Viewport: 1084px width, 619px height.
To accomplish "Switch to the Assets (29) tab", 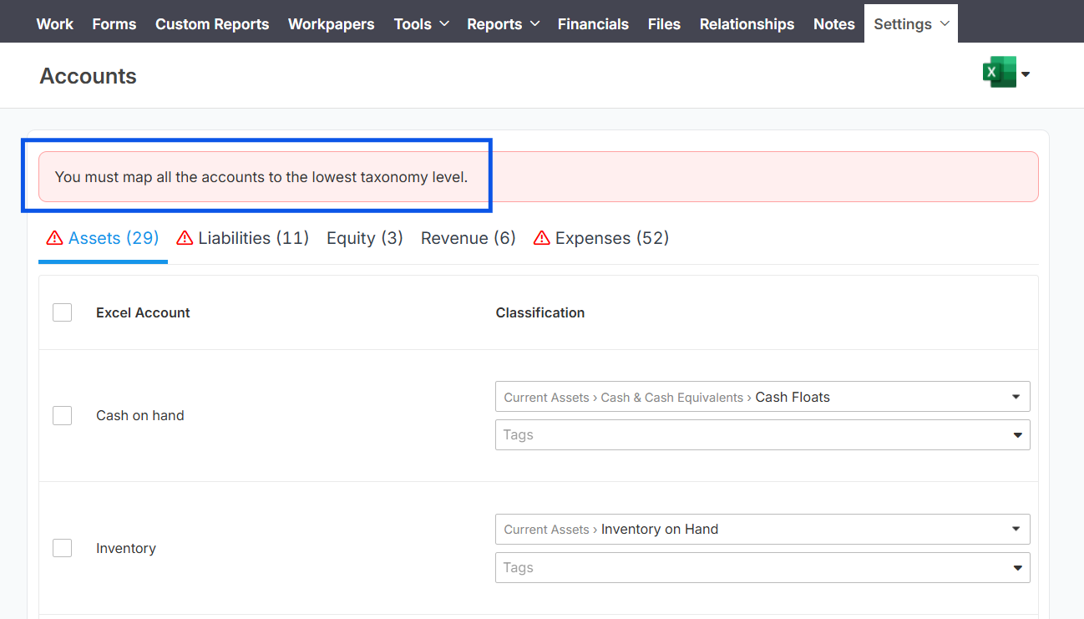I will coord(103,239).
